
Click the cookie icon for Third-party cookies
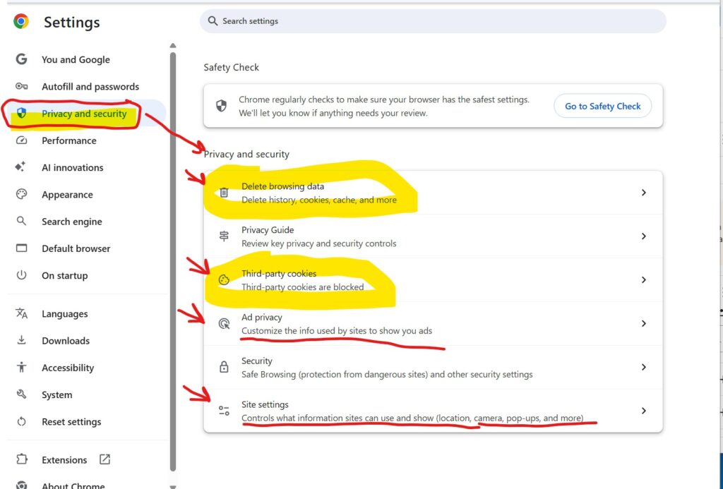pos(224,279)
